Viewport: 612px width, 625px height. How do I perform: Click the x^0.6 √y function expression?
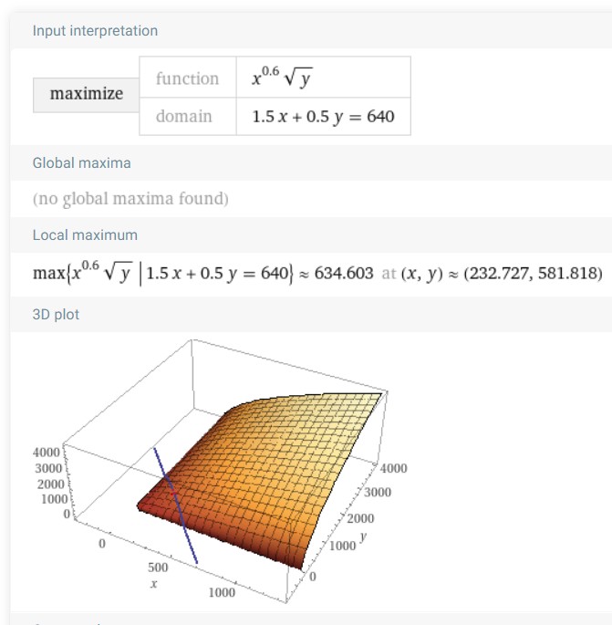[282, 77]
